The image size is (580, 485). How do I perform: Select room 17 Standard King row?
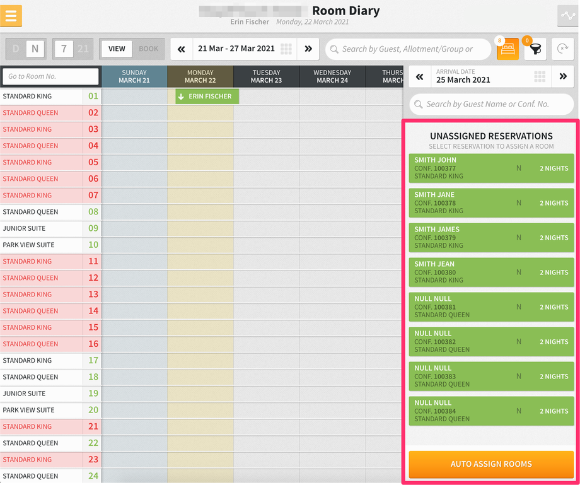(50, 360)
